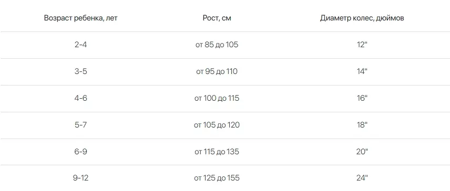Select the wheel diameter cell 24"

[362, 178]
